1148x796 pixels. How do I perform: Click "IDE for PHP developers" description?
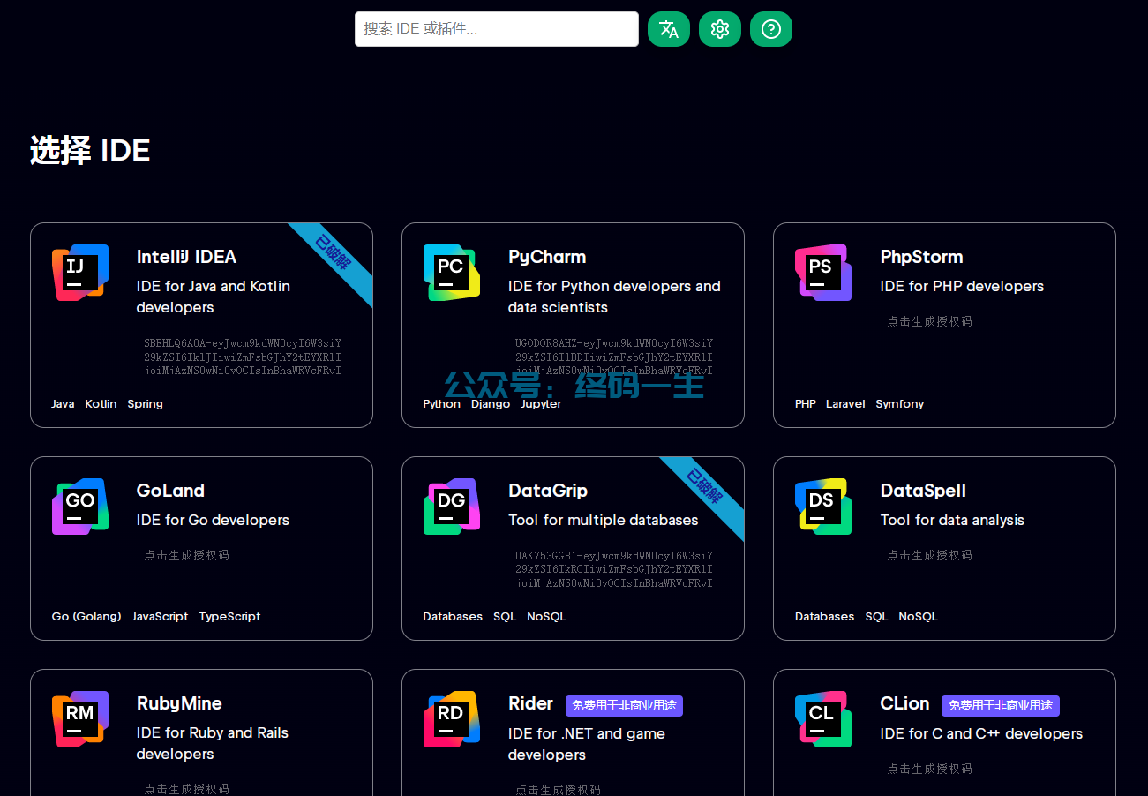click(962, 286)
